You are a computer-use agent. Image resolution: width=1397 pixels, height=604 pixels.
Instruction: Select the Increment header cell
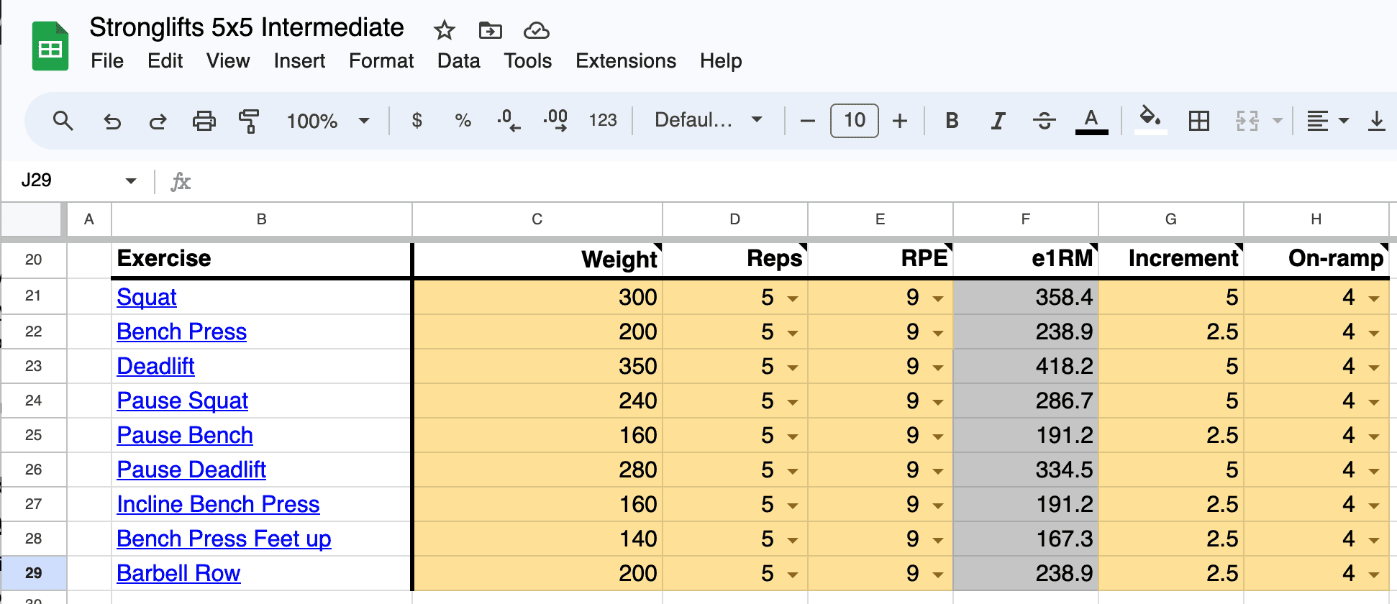click(x=1171, y=258)
